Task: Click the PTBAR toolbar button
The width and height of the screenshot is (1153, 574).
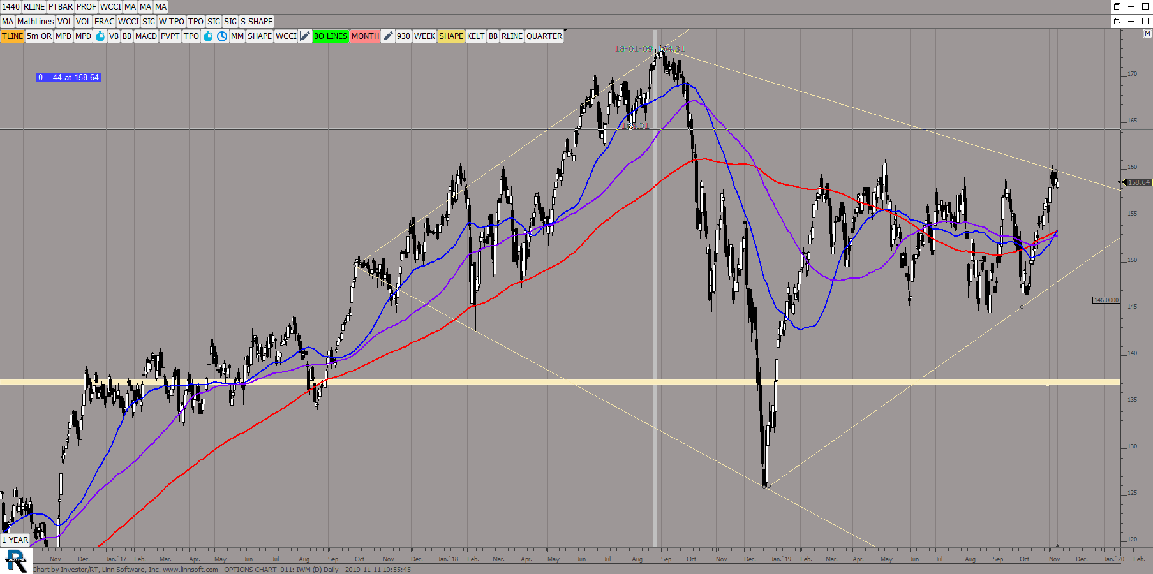Action: [x=61, y=7]
